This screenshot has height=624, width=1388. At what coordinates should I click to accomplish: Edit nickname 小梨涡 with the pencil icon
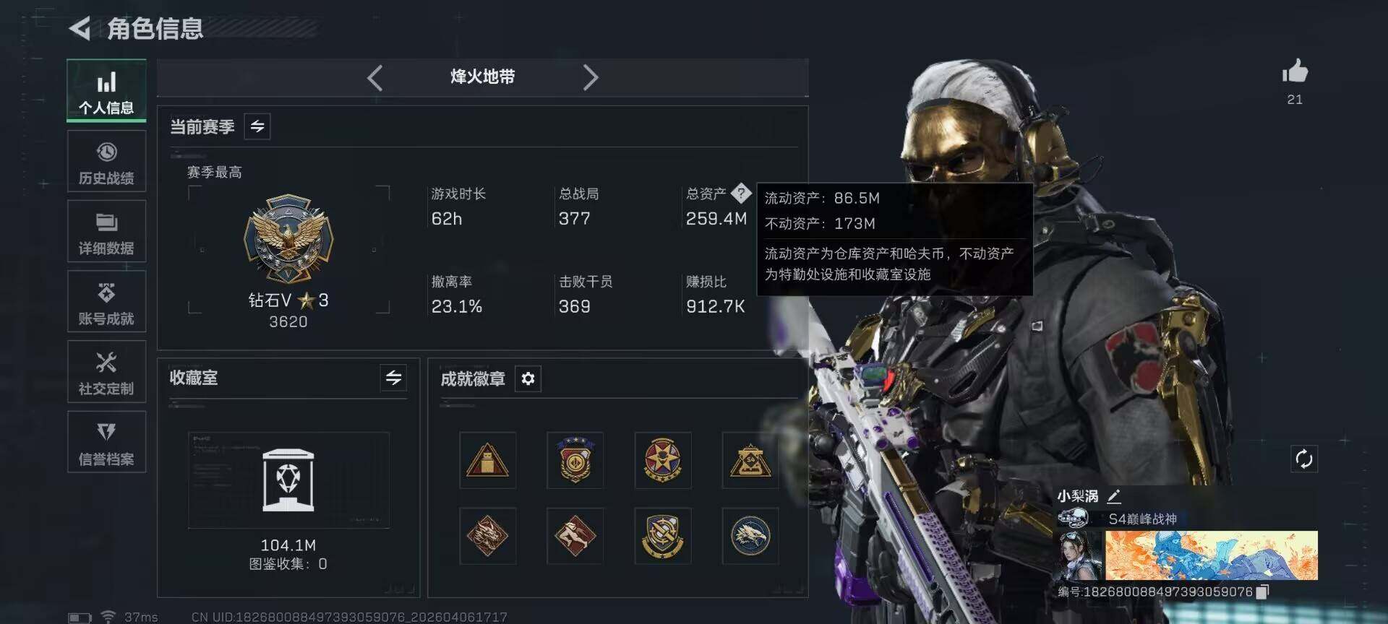click(1114, 496)
